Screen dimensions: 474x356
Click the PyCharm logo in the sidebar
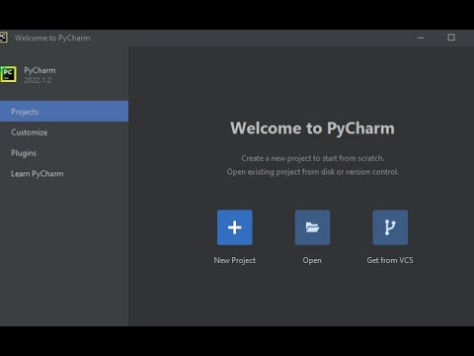[8, 74]
